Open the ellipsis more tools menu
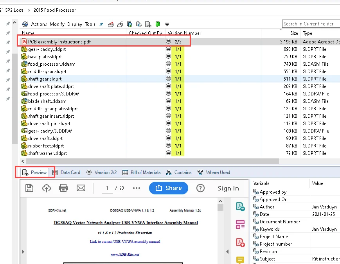The image size is (340, 264). pos(136,188)
